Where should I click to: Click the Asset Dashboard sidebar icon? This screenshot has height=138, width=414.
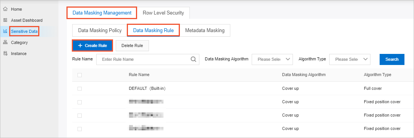click(x=5, y=20)
